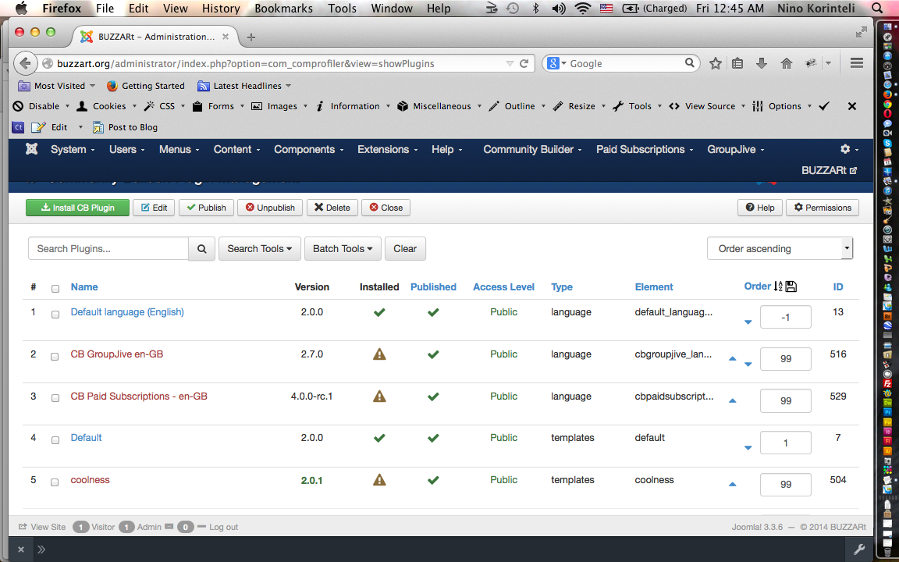Open the CB GroupJive en-GB plugin link
The height and width of the screenshot is (562, 899).
coord(117,354)
